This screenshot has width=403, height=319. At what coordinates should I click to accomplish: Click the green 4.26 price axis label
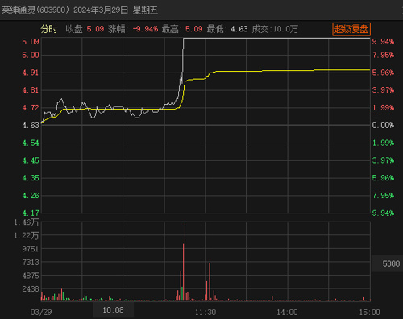[31, 196]
